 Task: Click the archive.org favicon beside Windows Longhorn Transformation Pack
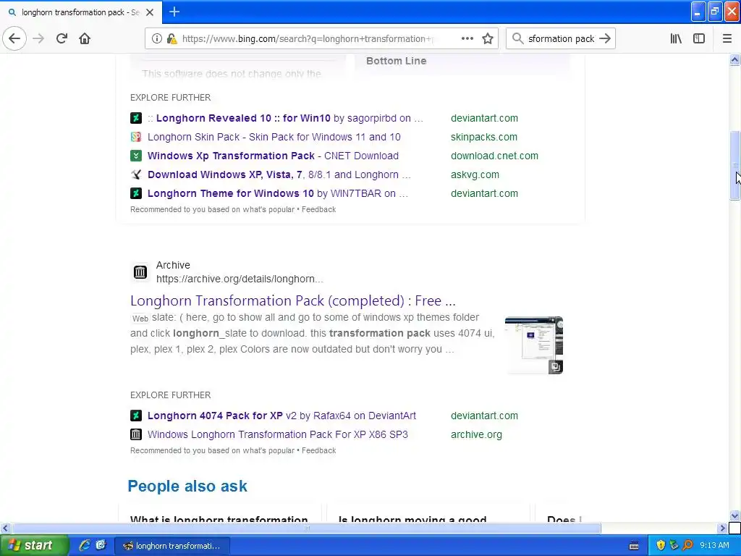tap(136, 434)
